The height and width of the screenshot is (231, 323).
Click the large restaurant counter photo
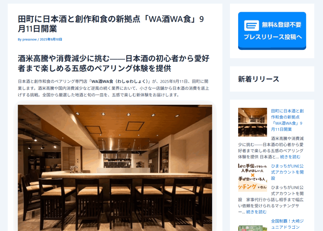coord(115,168)
